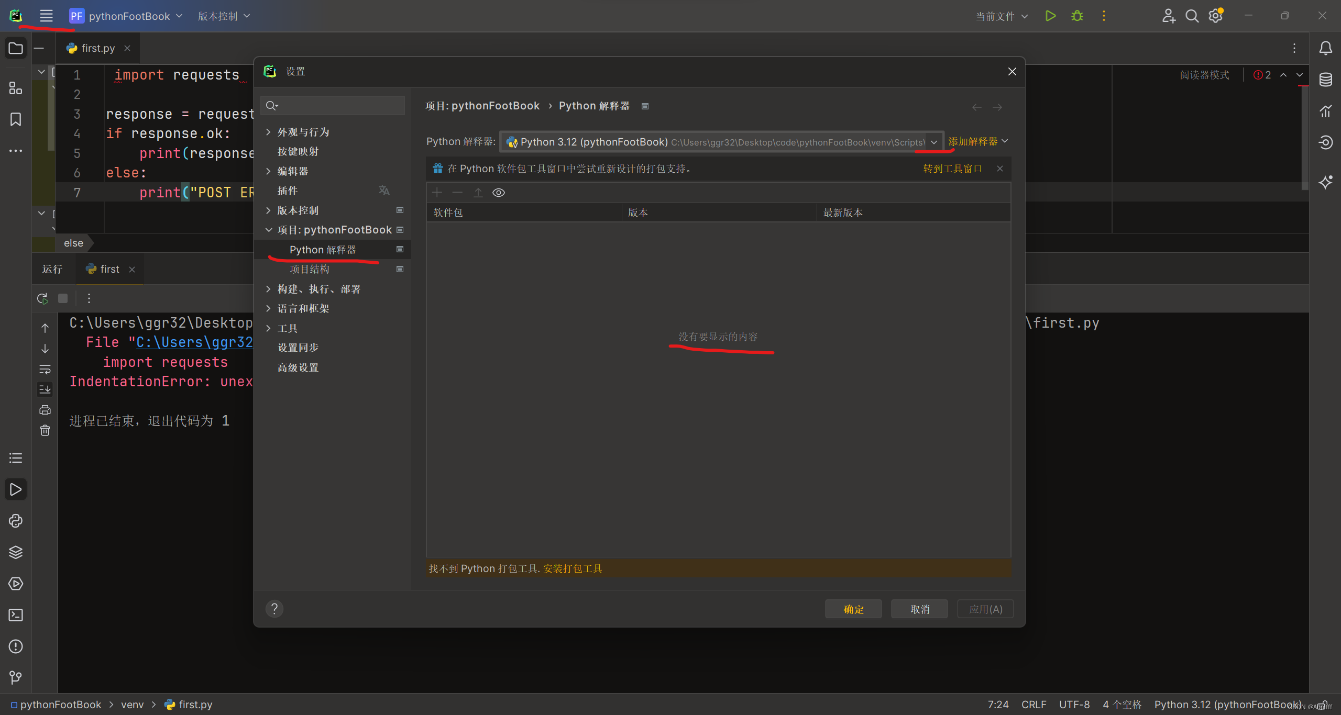Toggle the Python interpreter settings panel
This screenshot has height=715, width=1341.
(x=324, y=249)
